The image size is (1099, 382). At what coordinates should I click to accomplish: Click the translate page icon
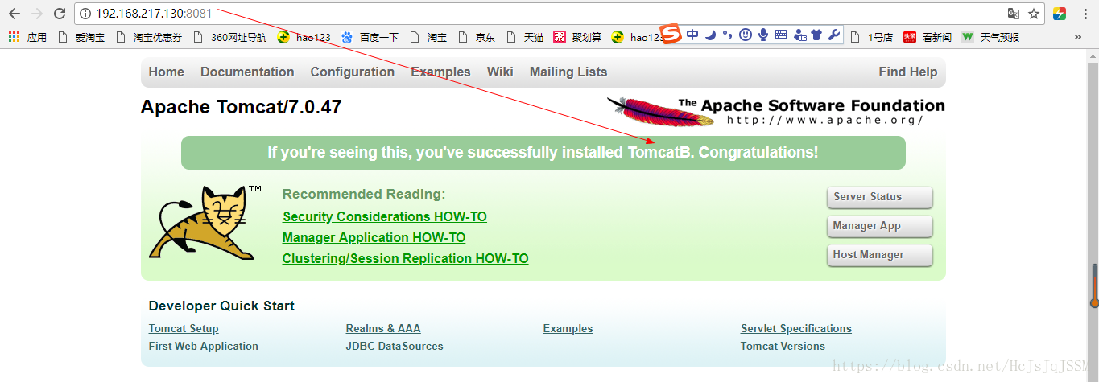pos(1014,14)
